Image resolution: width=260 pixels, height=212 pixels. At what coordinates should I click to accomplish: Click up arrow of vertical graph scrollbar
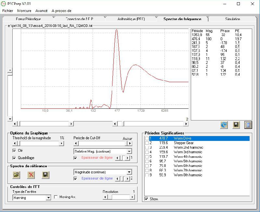coord(10,70)
